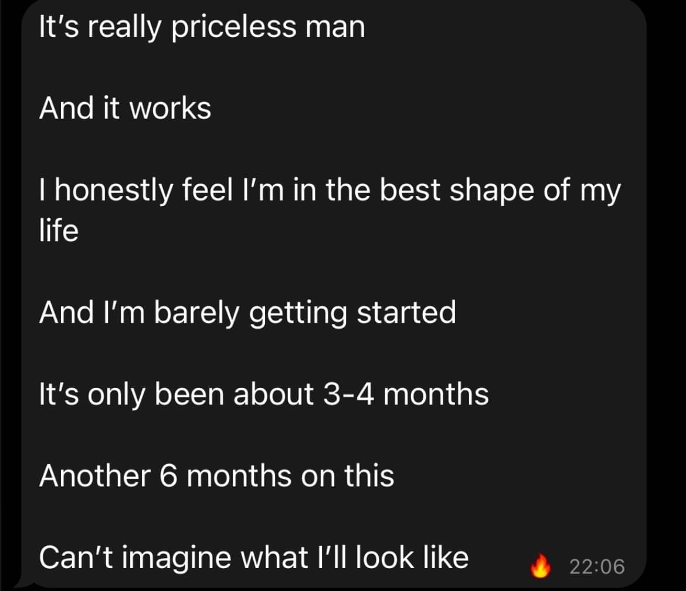Viewport: 686px width, 591px height.
Task: Tap "And I'm barely getting started" line
Action: pos(247,313)
